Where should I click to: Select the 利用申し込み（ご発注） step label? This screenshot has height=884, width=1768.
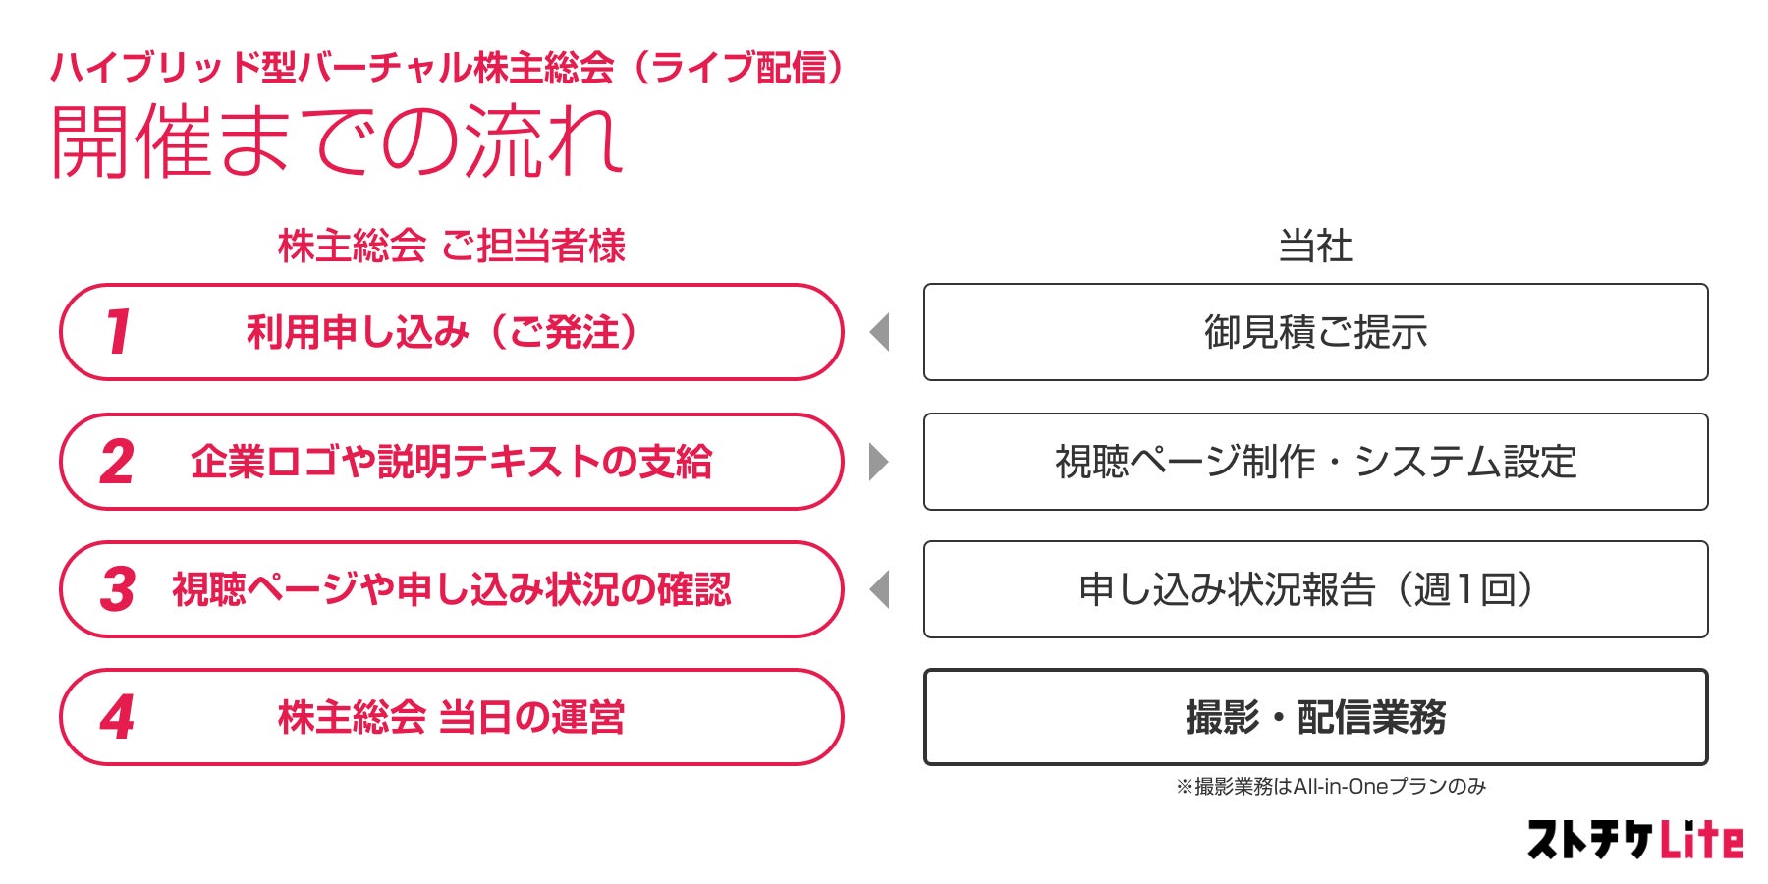(x=441, y=332)
